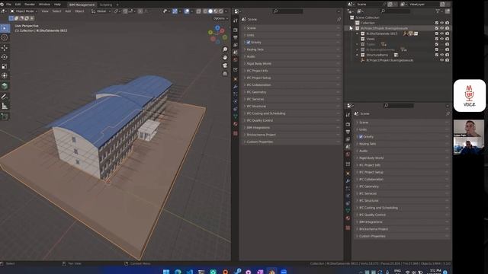Click the search field in the middle properties editor

288,11
